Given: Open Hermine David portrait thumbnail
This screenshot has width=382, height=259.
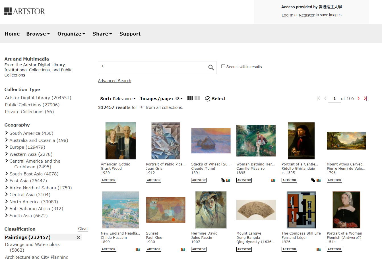Looking at the screenshot, I should pyautogui.click(x=211, y=210).
